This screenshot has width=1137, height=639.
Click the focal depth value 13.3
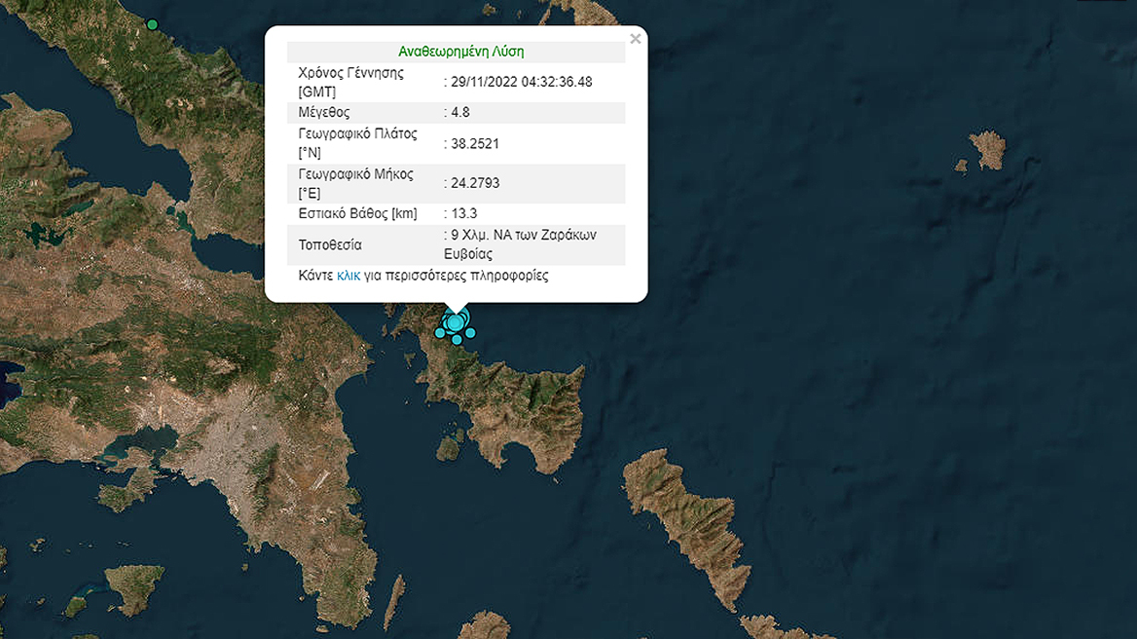462,213
